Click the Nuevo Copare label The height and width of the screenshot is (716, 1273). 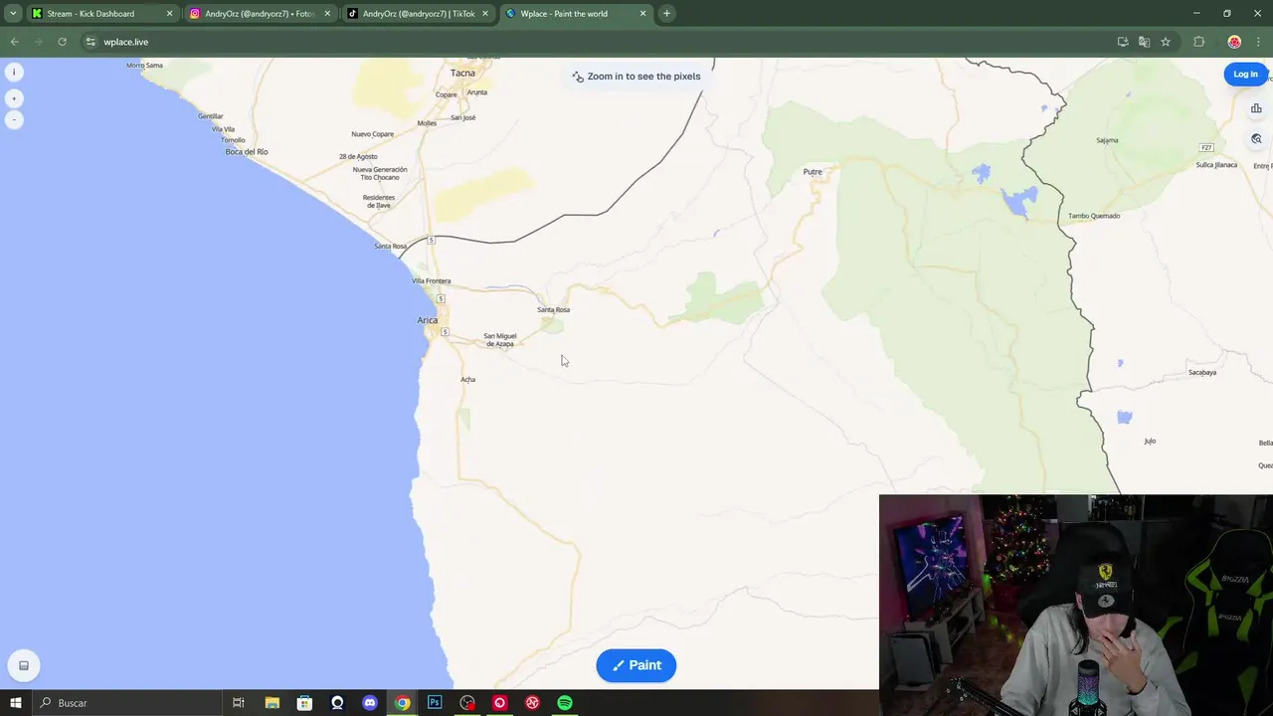coord(373,134)
